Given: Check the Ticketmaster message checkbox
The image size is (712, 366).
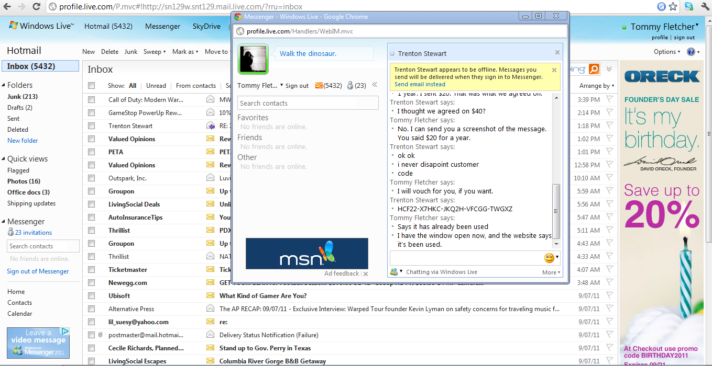Looking at the screenshot, I should click(x=92, y=269).
